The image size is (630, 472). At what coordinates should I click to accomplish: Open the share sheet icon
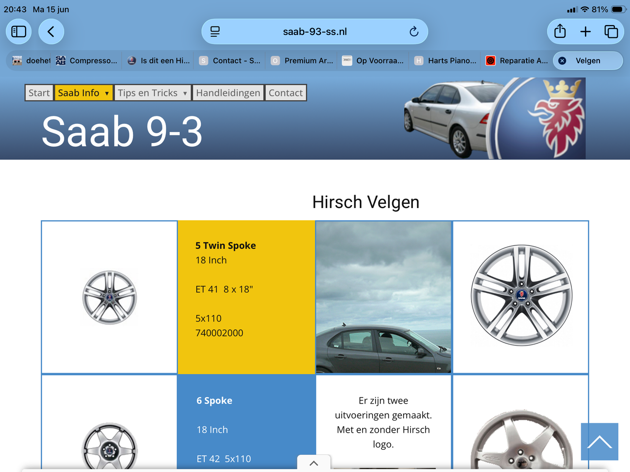tap(560, 31)
